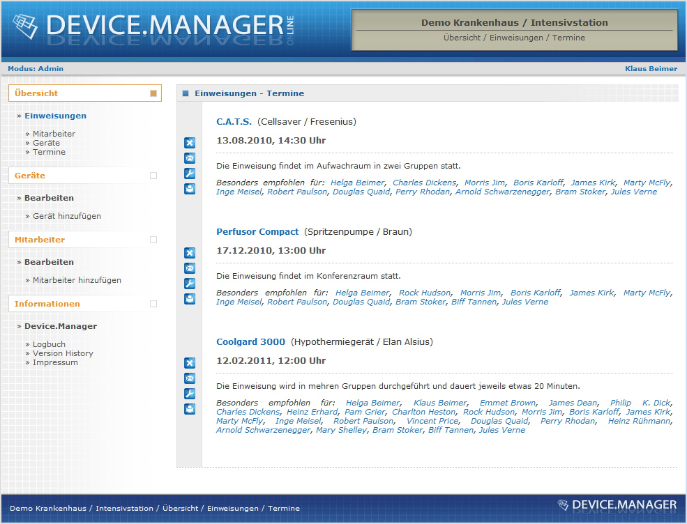Click the Device.Manager logo in the footer
This screenshot has width=687, height=524.
tap(617, 504)
